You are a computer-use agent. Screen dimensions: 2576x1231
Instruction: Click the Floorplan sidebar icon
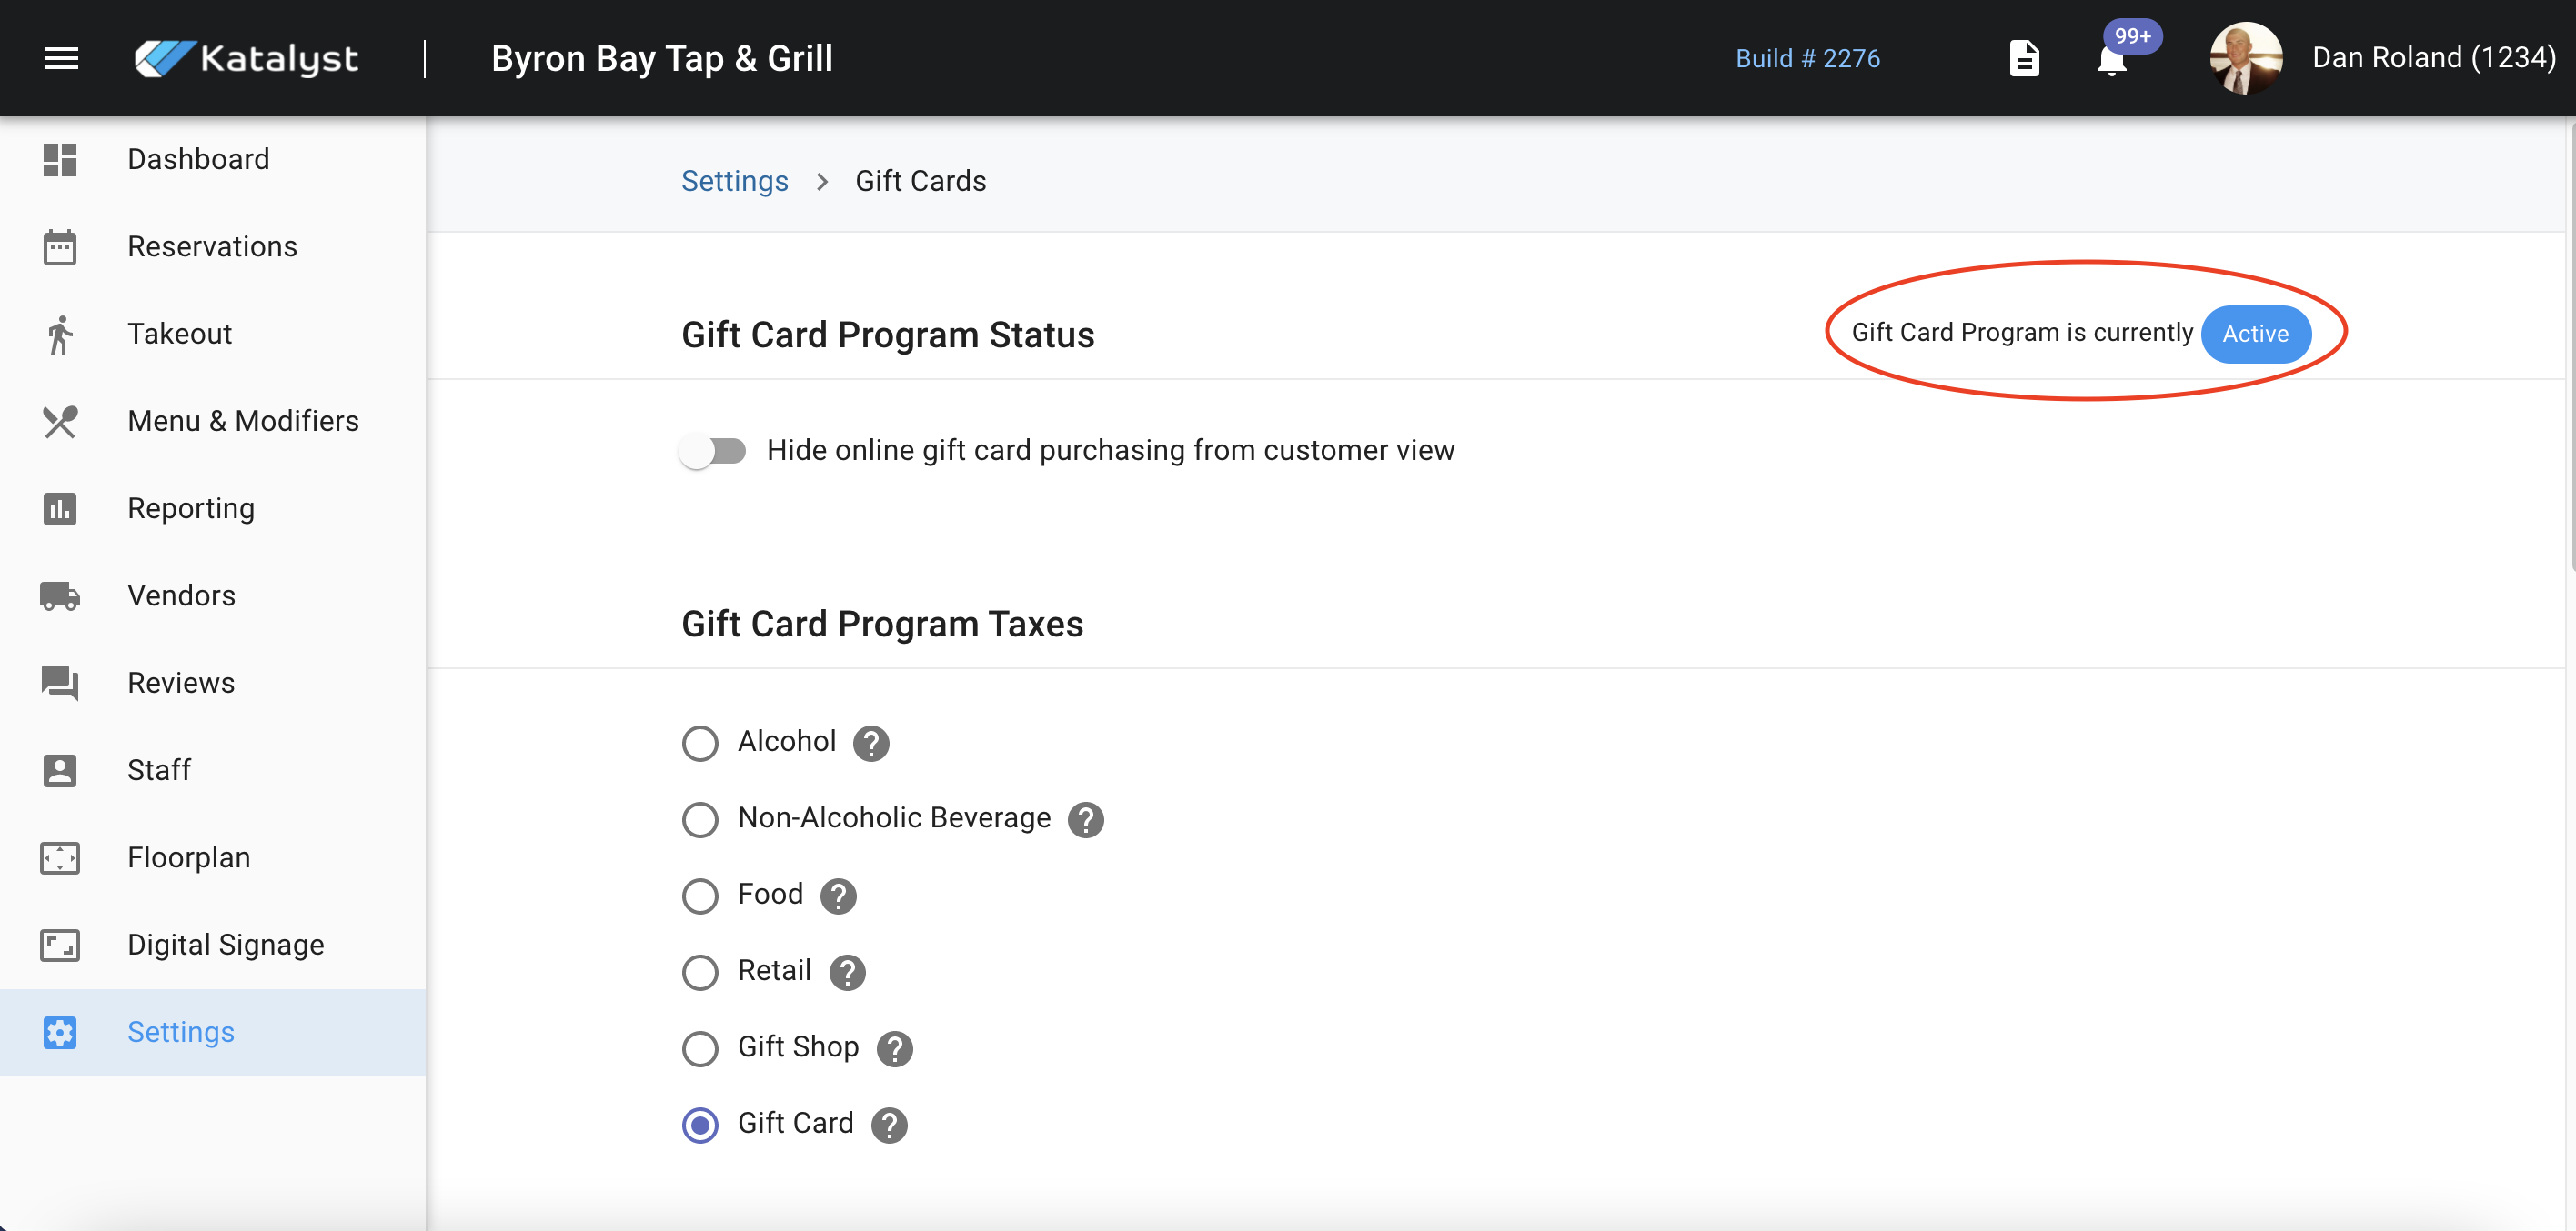[x=60, y=858]
